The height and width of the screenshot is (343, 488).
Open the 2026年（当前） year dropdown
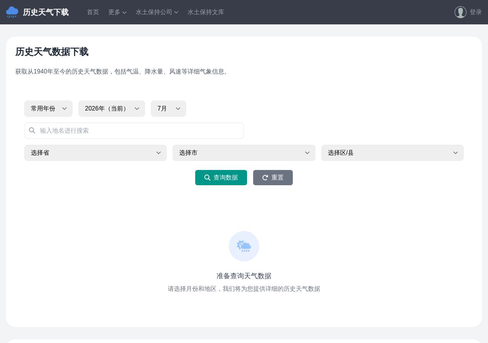pyautogui.click(x=112, y=109)
